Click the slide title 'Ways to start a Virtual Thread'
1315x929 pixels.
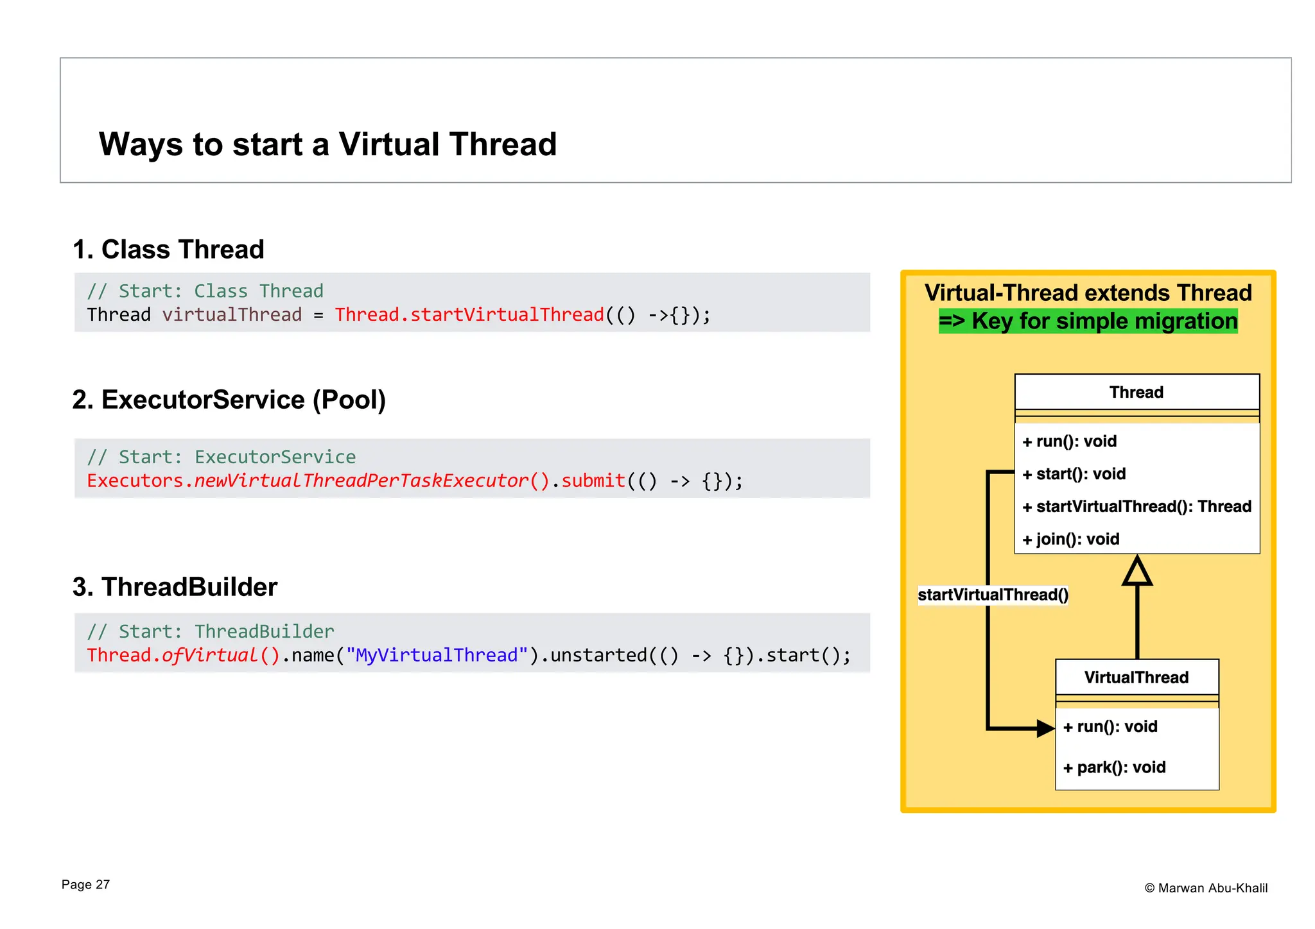327,144
